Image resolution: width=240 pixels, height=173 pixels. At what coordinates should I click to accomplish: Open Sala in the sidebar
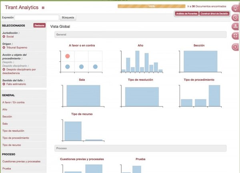(x=5, y=123)
